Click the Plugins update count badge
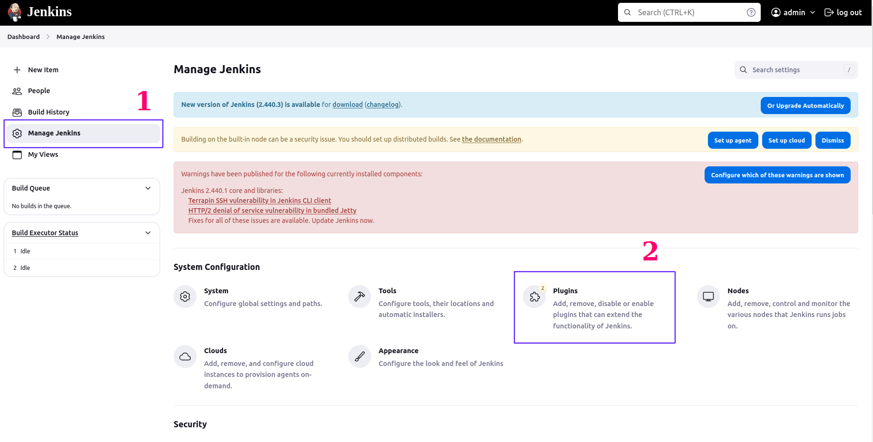Viewport: 873px width, 442px height. (x=543, y=288)
